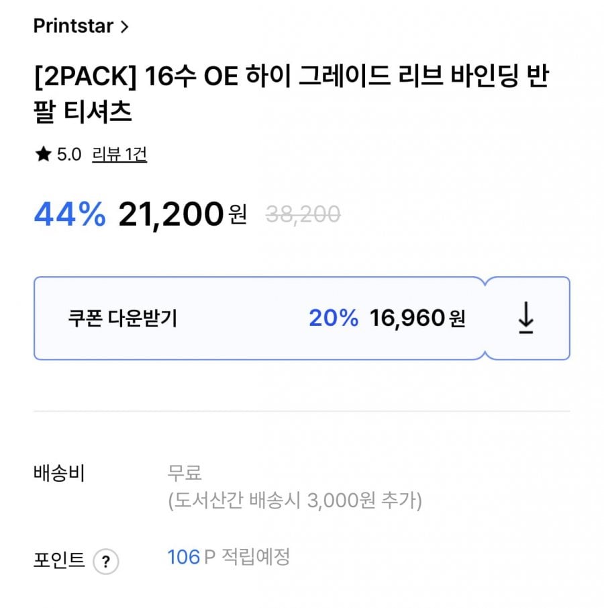The height and width of the screenshot is (608, 604).
Task: Click the 도서산간 3,000원 추가 shipping note
Action: point(295,501)
